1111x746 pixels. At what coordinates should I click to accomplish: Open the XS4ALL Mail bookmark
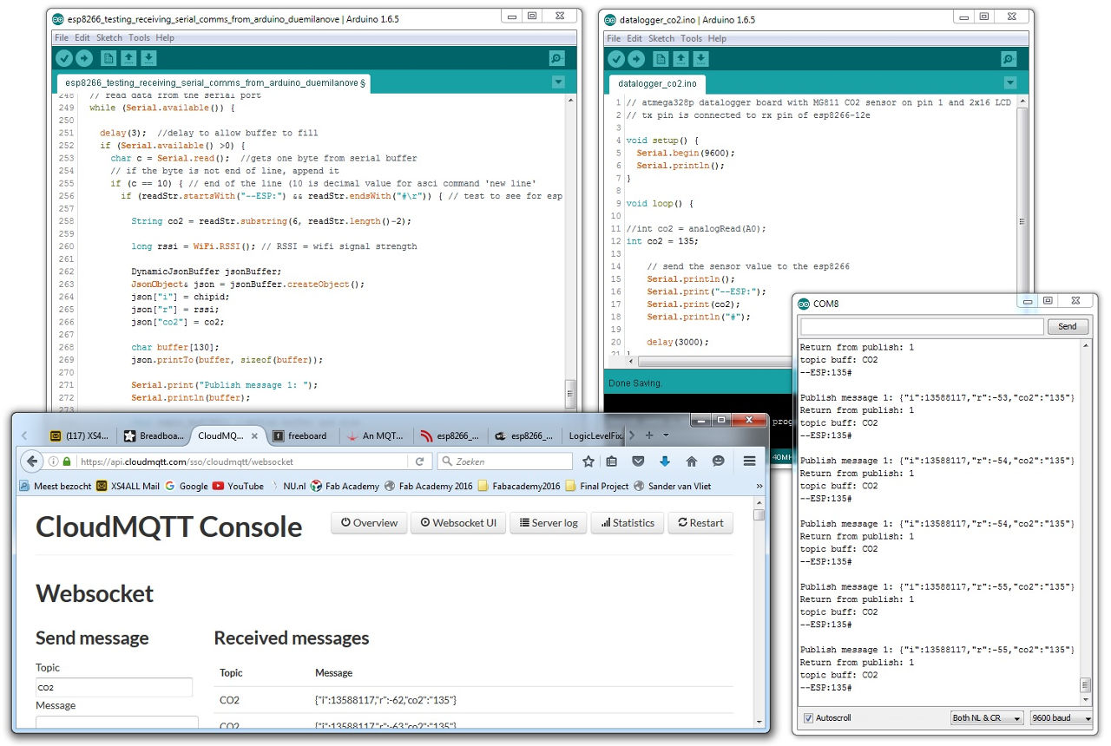[x=128, y=486]
